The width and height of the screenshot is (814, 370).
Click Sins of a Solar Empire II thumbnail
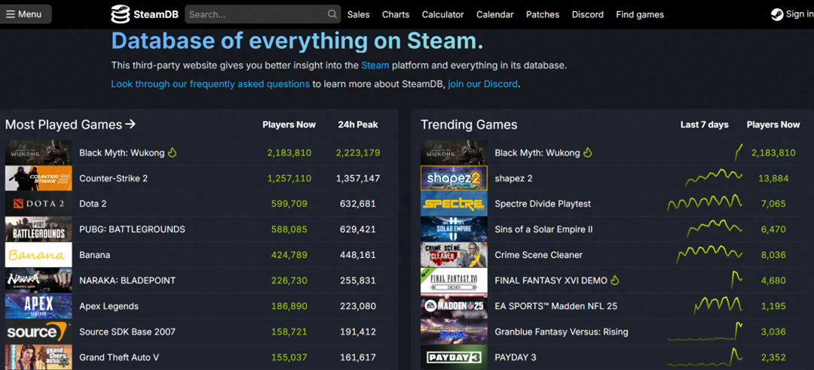tap(454, 229)
